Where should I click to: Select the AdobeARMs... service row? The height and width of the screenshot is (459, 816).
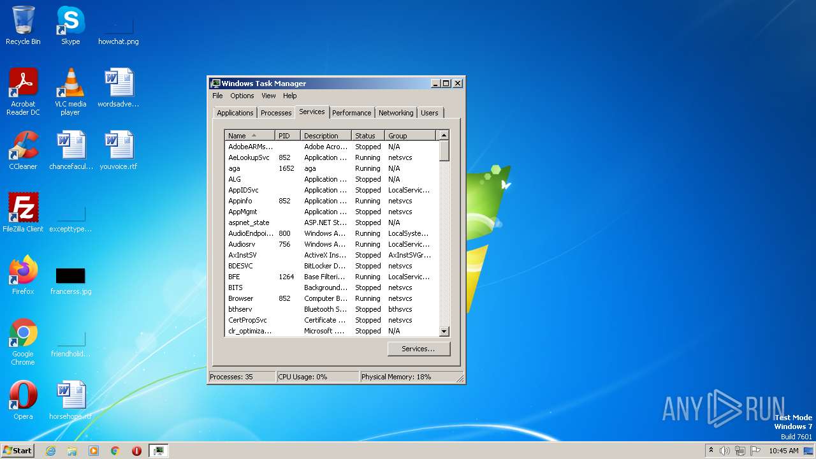pos(332,147)
